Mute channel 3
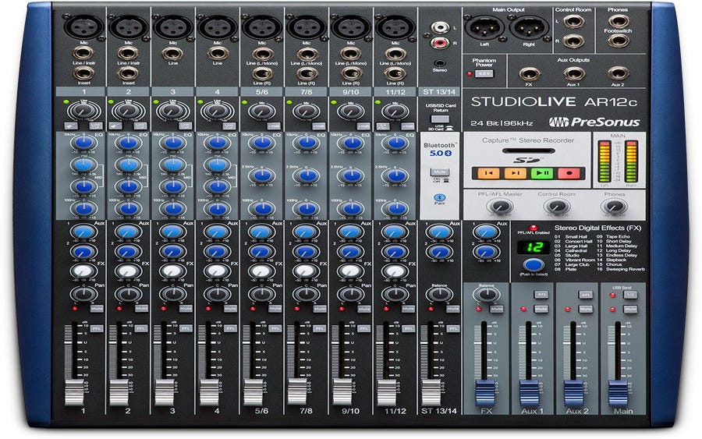Viewport: 702px width, 439px height. [186, 309]
